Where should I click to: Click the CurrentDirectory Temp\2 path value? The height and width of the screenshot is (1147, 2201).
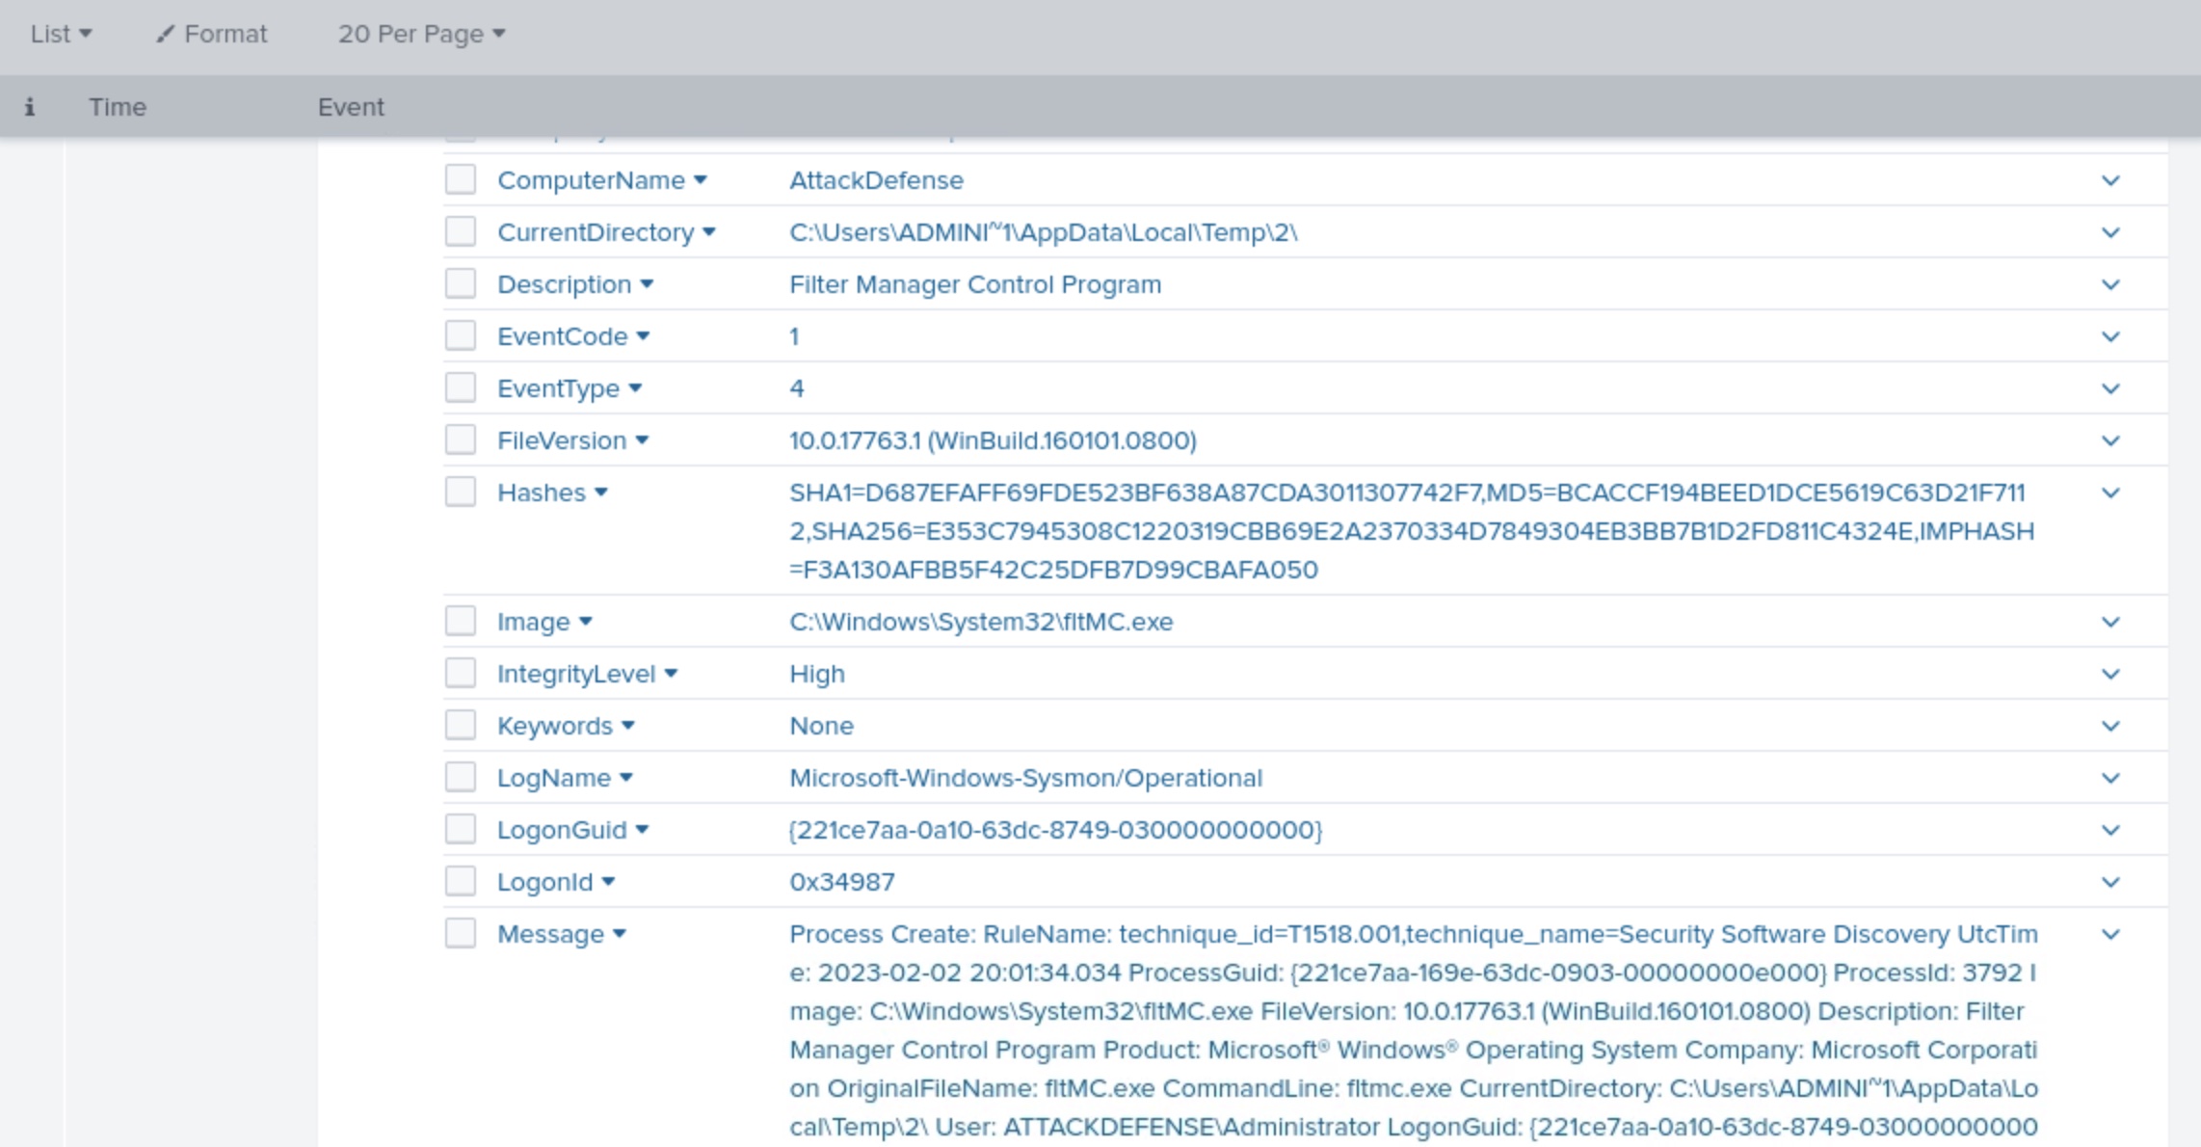[x=1044, y=232]
